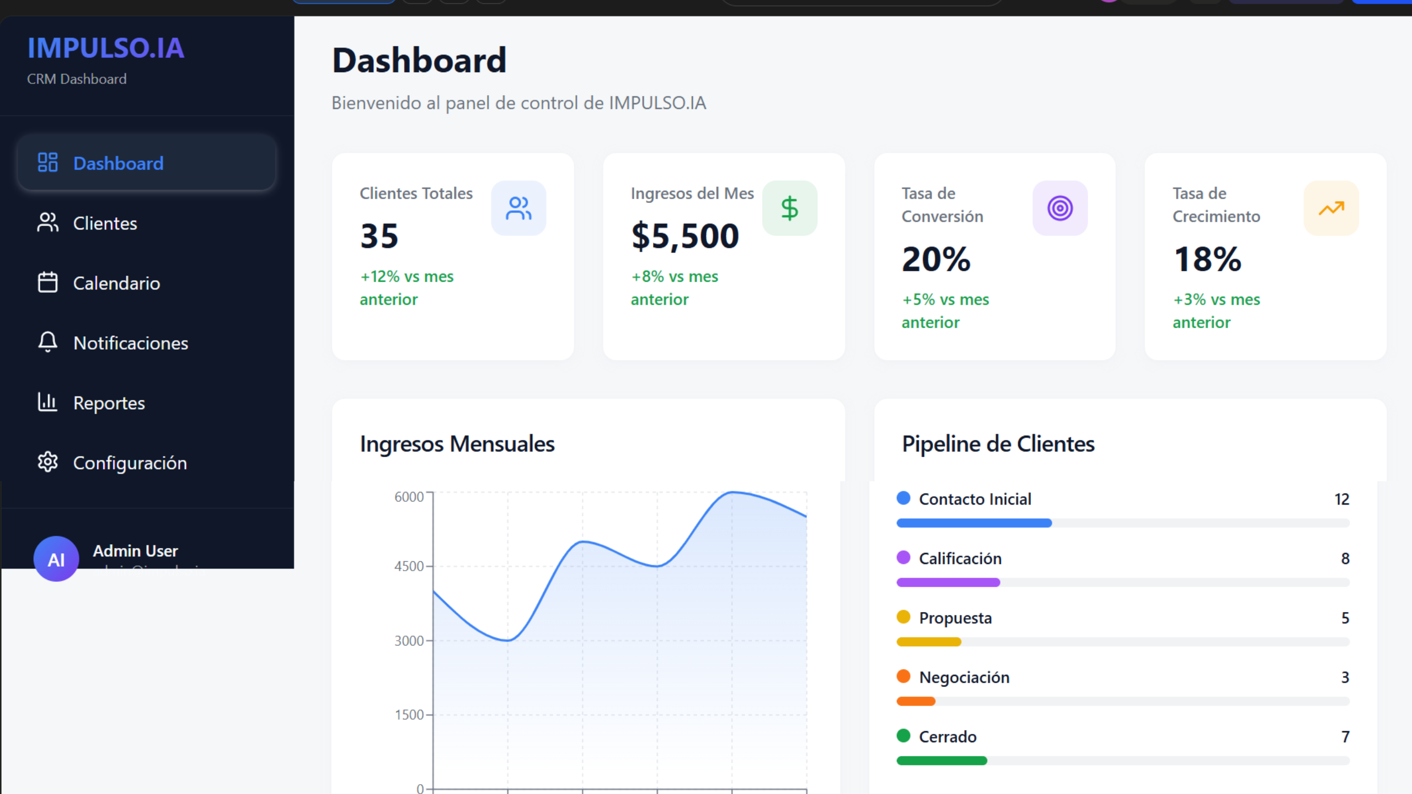Open the Clientes menu item
This screenshot has height=794, width=1412.
[105, 223]
